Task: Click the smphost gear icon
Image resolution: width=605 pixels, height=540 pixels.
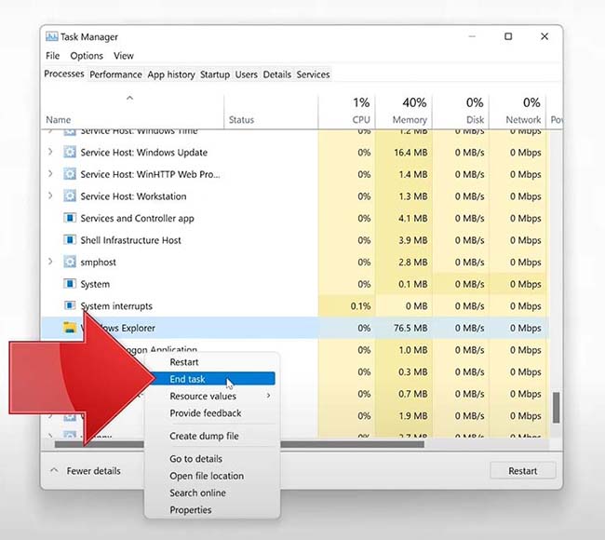Action: [70, 262]
